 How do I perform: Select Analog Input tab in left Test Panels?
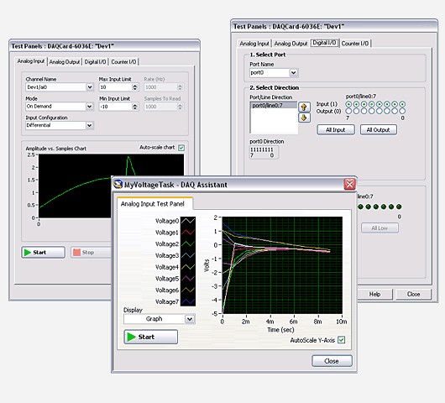(x=31, y=61)
